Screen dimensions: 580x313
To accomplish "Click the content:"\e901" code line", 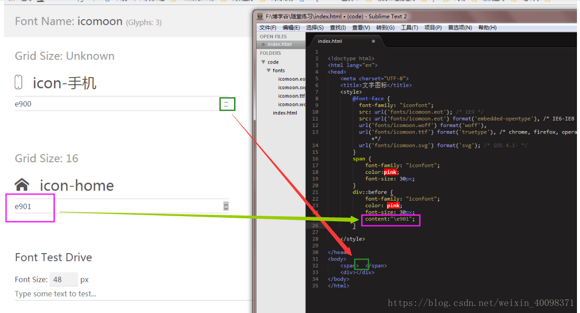I will 390,219.
